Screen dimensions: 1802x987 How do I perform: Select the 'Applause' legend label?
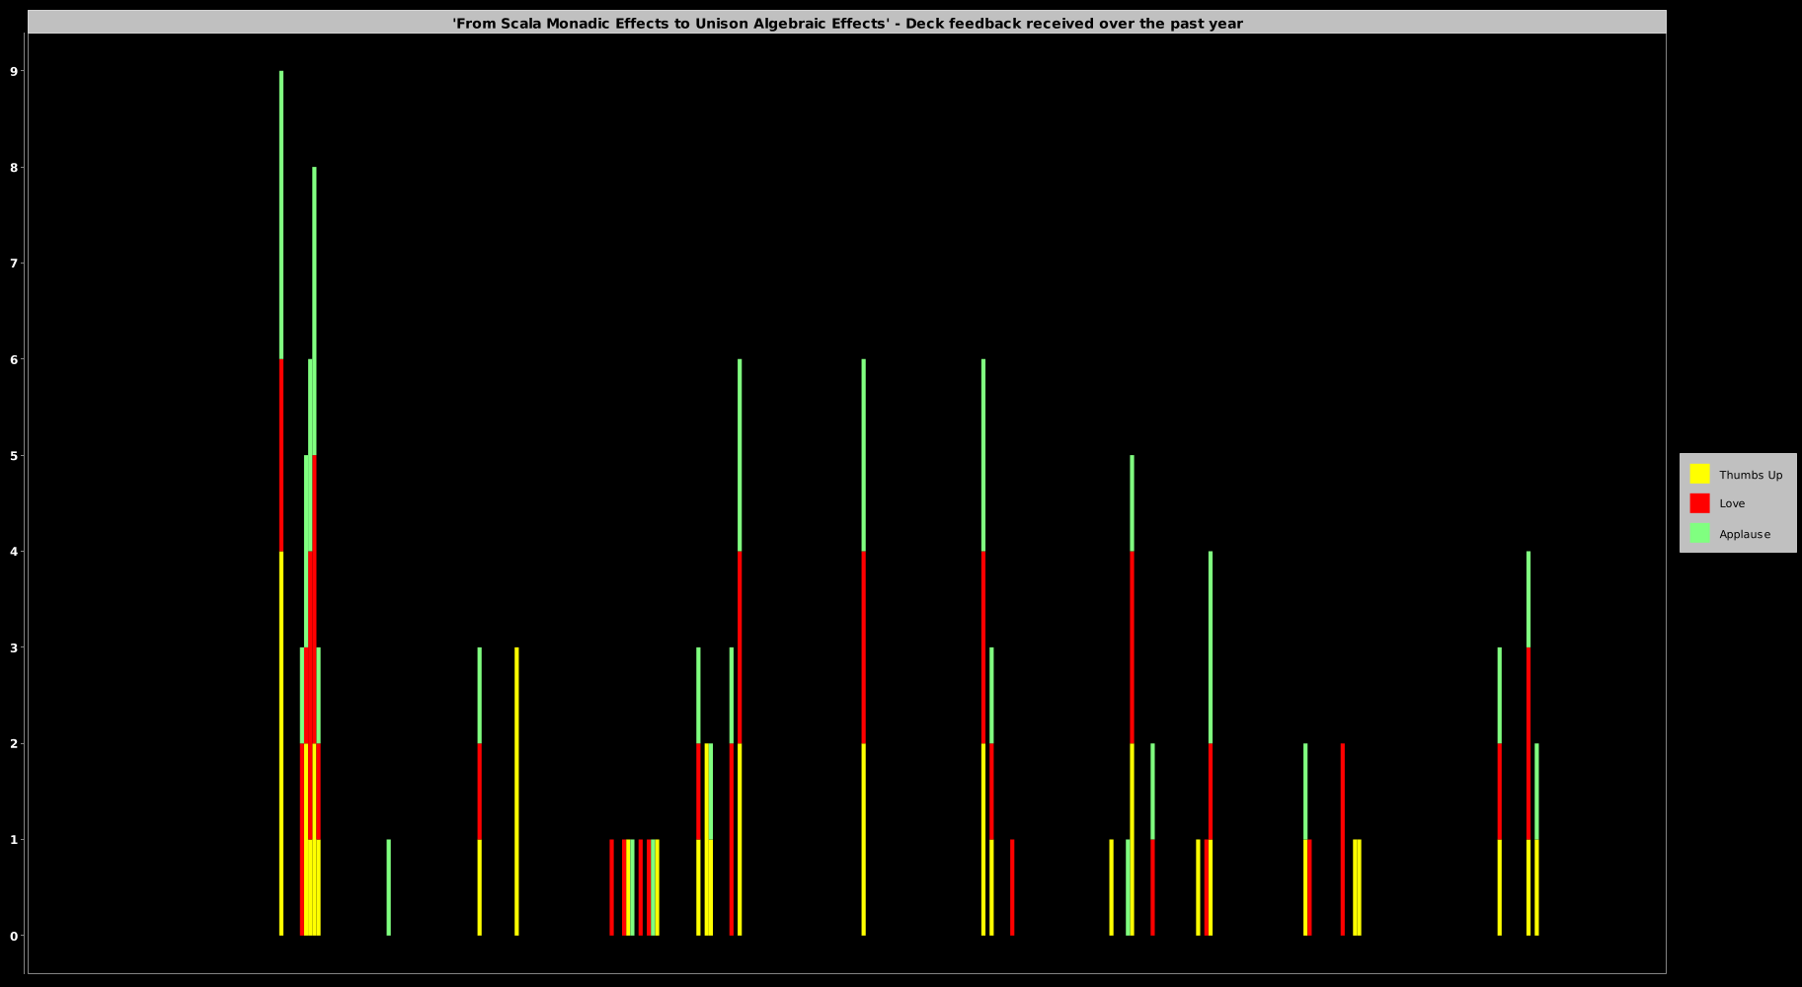1745,534
